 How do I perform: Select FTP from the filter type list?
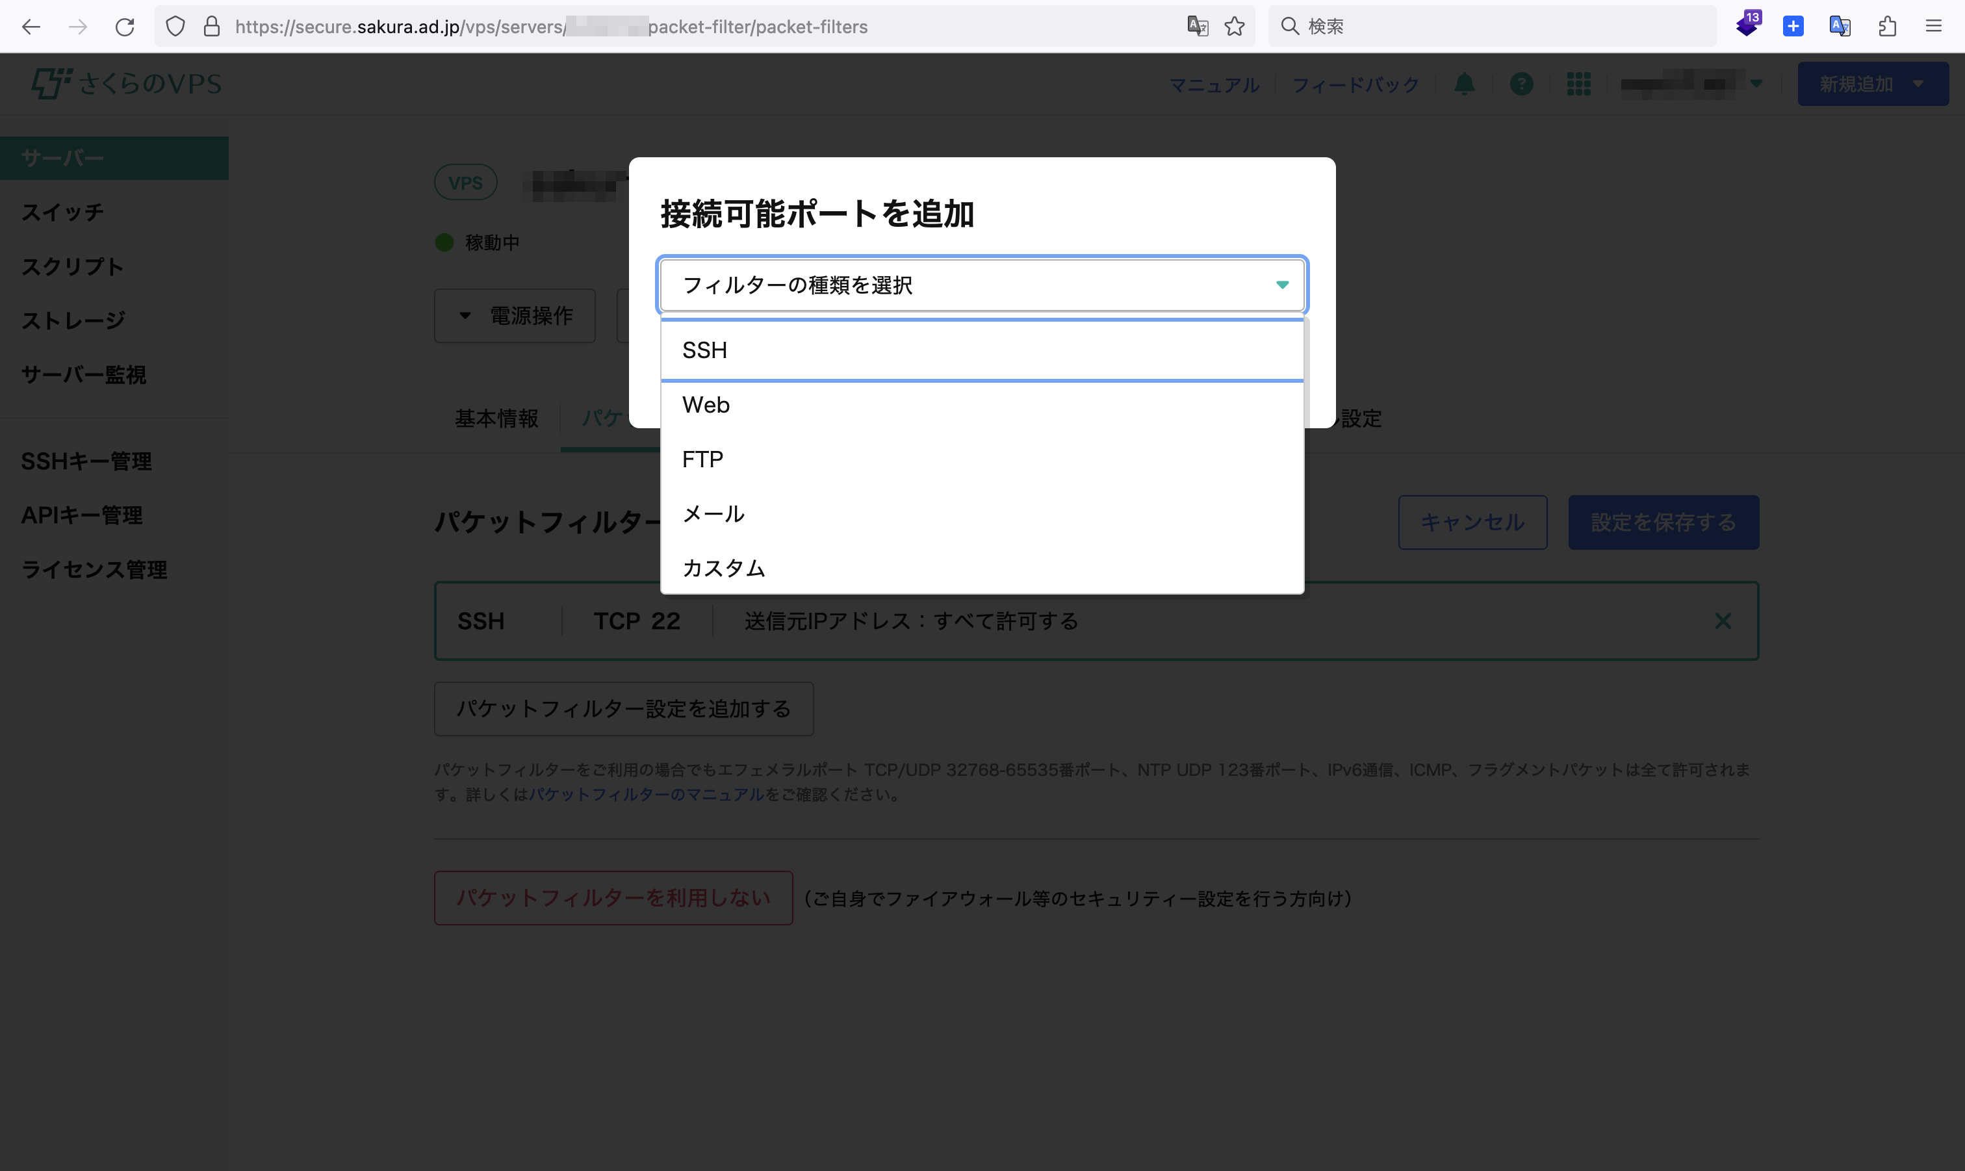coord(982,459)
